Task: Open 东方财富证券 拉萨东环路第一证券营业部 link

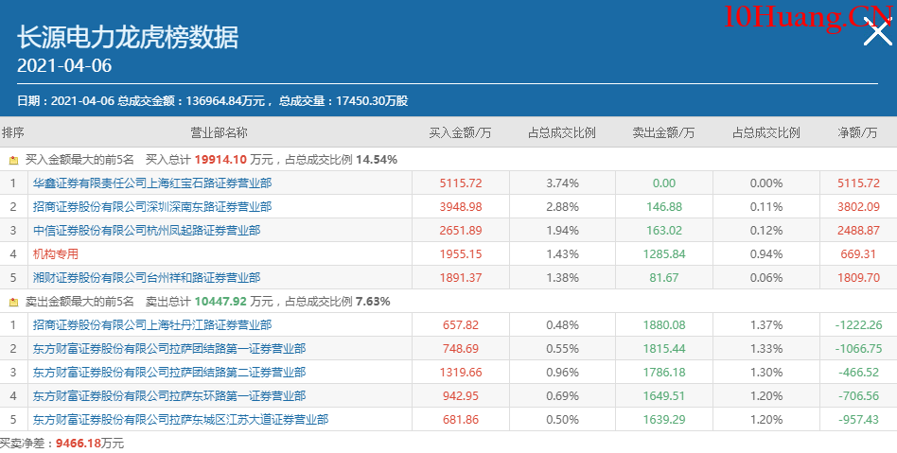Action: 169,396
